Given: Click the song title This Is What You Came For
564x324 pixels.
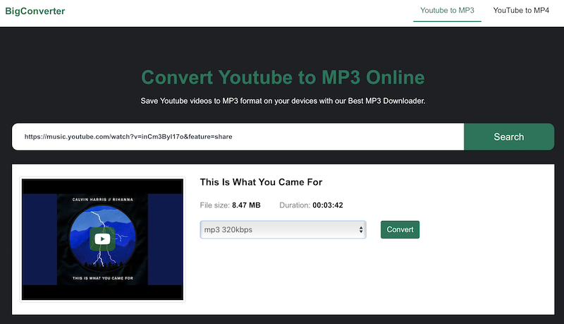Looking at the screenshot, I should pyautogui.click(x=261, y=182).
